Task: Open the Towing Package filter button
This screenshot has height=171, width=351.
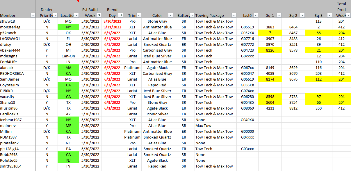Action: point(234,15)
